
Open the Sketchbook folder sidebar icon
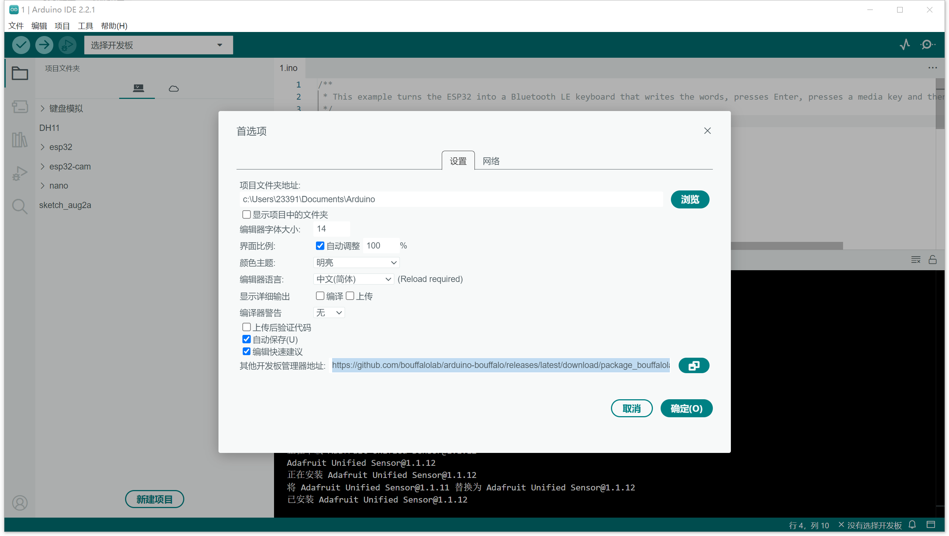click(x=19, y=73)
